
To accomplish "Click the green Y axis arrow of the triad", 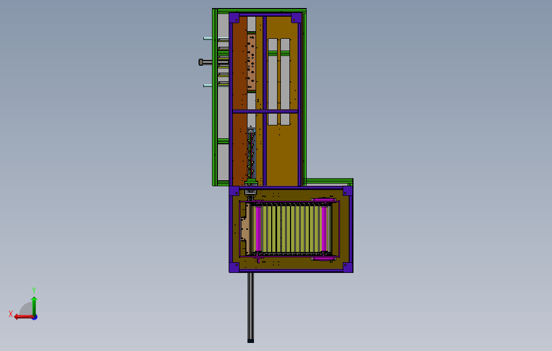I will 34,306.
